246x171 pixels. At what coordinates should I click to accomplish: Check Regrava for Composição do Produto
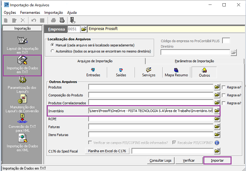pos(224,95)
